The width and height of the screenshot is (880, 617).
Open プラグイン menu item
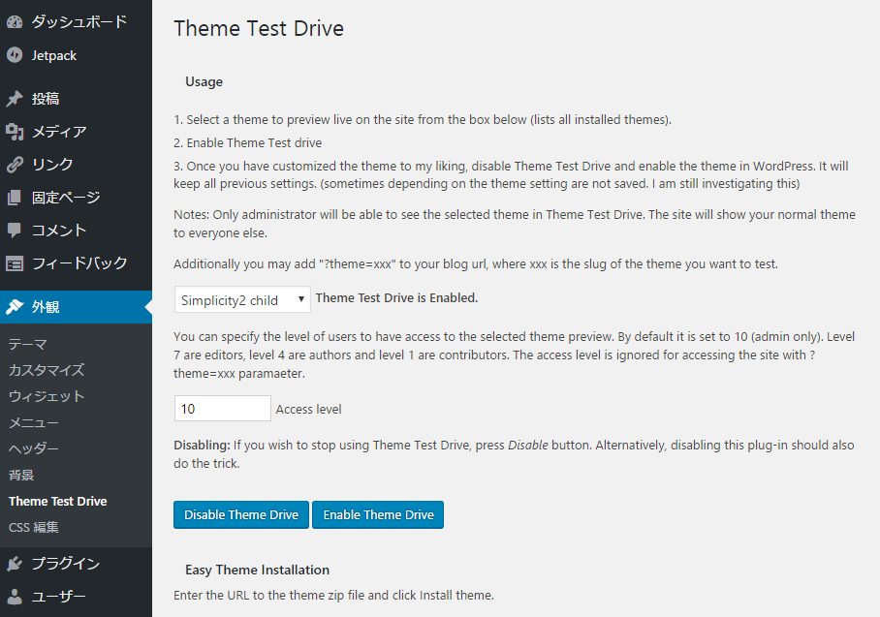(76, 563)
